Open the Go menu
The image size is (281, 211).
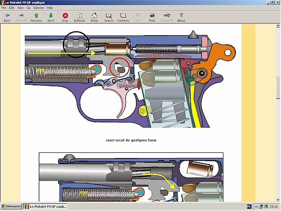pyautogui.click(x=29, y=8)
